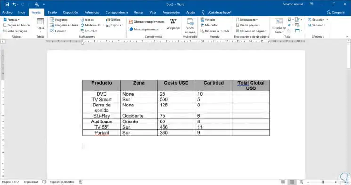Image resolution: width=351 pixels, height=185 pixels.
Task: Expand the Formas shapes dropdown
Action: pos(58,31)
